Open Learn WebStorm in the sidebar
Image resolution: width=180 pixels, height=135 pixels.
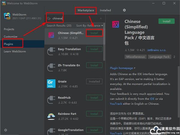pos(15,51)
